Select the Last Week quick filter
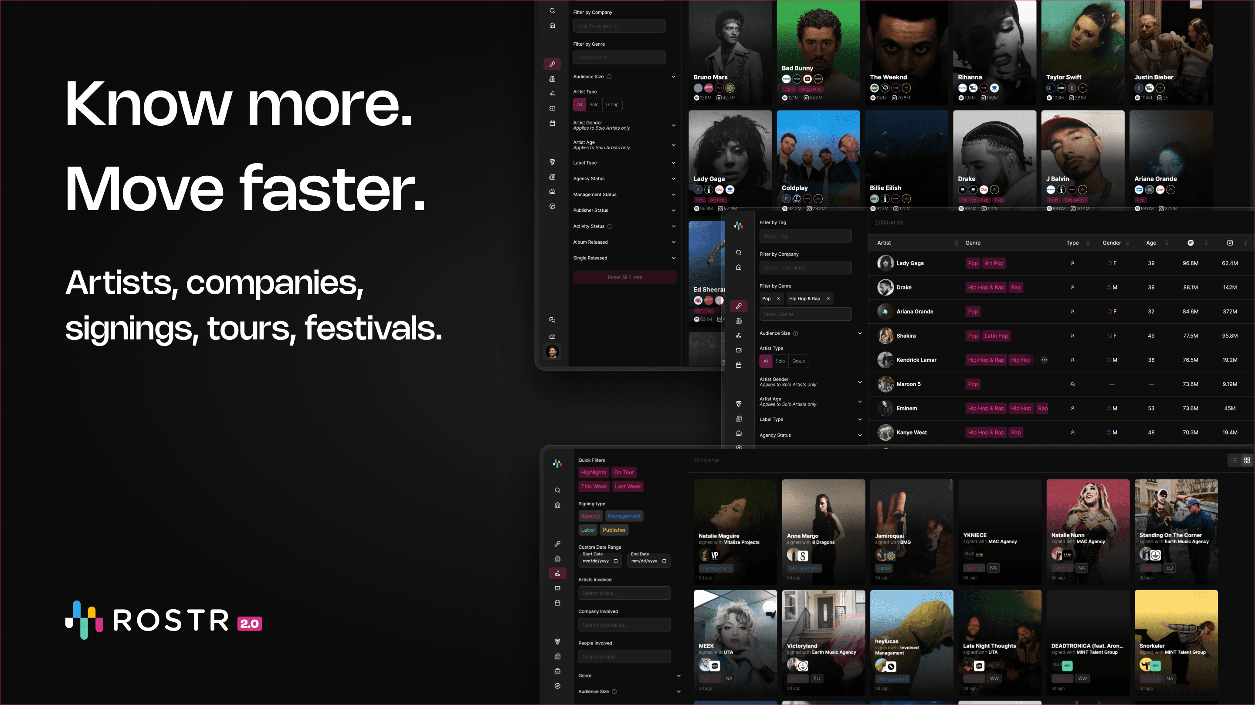The width and height of the screenshot is (1255, 705). point(627,487)
